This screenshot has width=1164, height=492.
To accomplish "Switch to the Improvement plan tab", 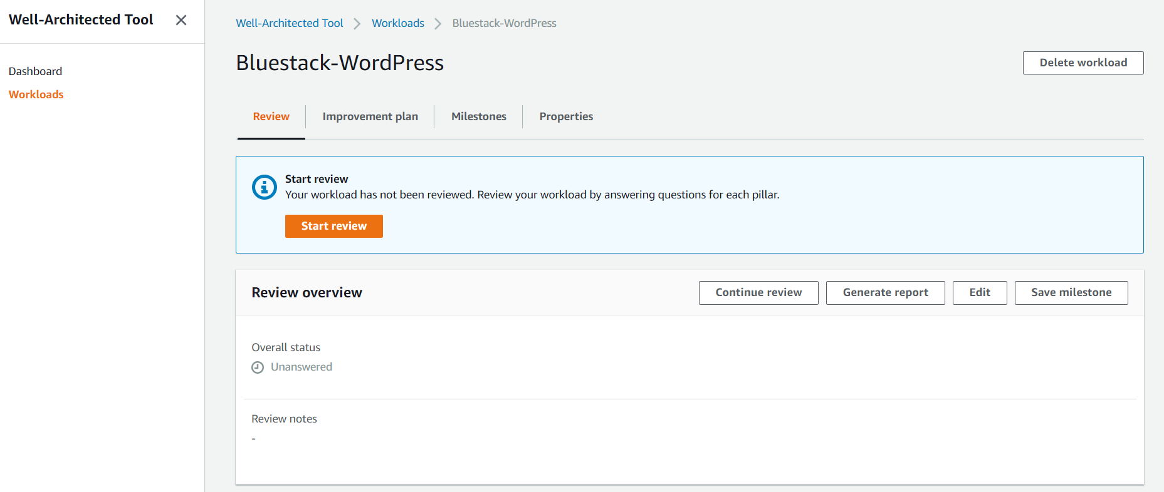I will [370, 116].
